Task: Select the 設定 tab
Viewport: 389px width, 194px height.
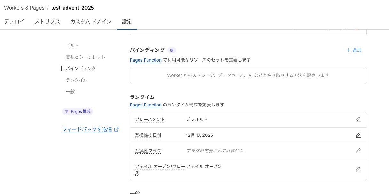Action: [127, 21]
